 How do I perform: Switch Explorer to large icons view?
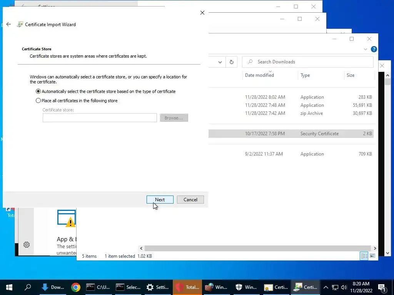[x=372, y=255]
